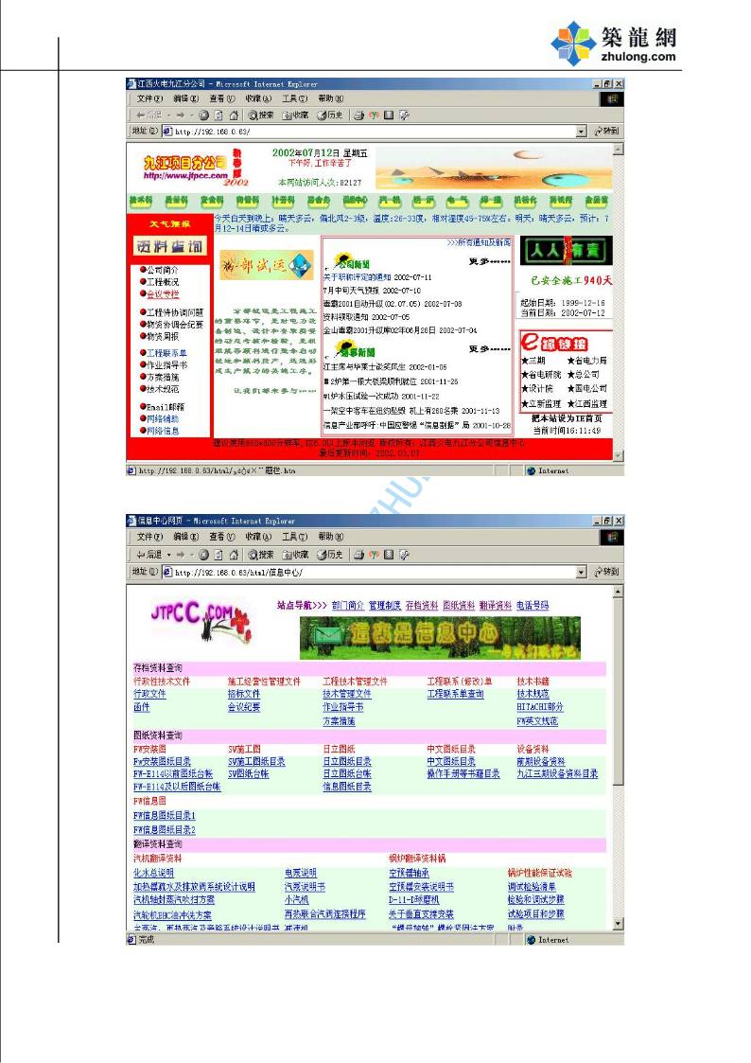Click 把本站设为IE首页 link
The width and height of the screenshot is (751, 1063).
(567, 419)
